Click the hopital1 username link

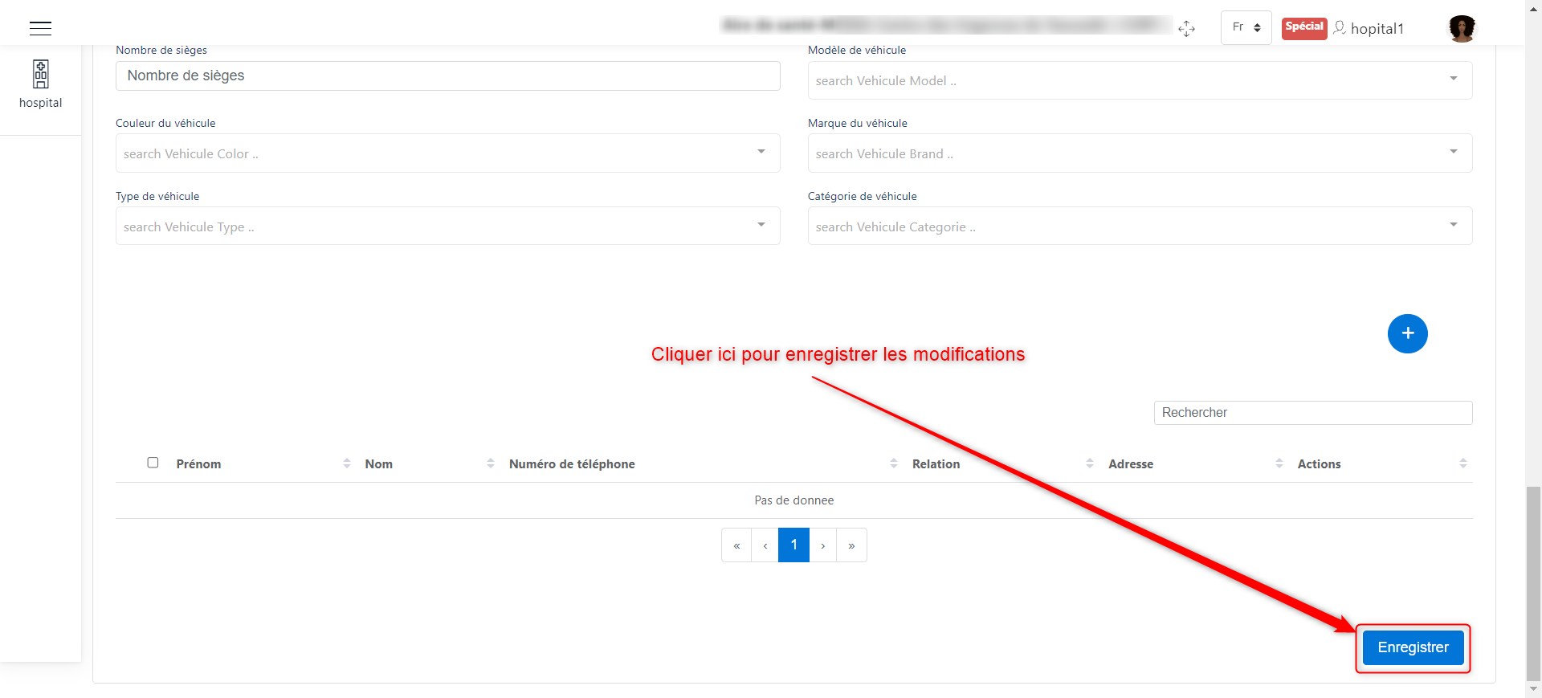point(1377,29)
